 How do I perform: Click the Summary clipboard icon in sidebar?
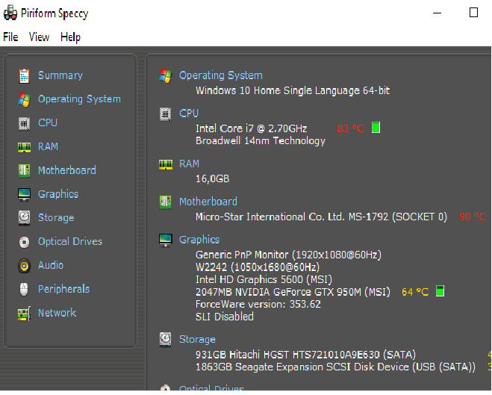point(24,76)
